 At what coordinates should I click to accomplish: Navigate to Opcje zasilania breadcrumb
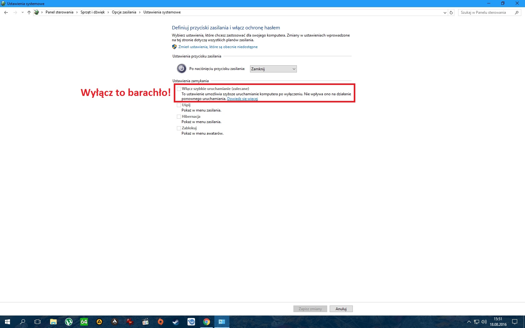(x=124, y=12)
